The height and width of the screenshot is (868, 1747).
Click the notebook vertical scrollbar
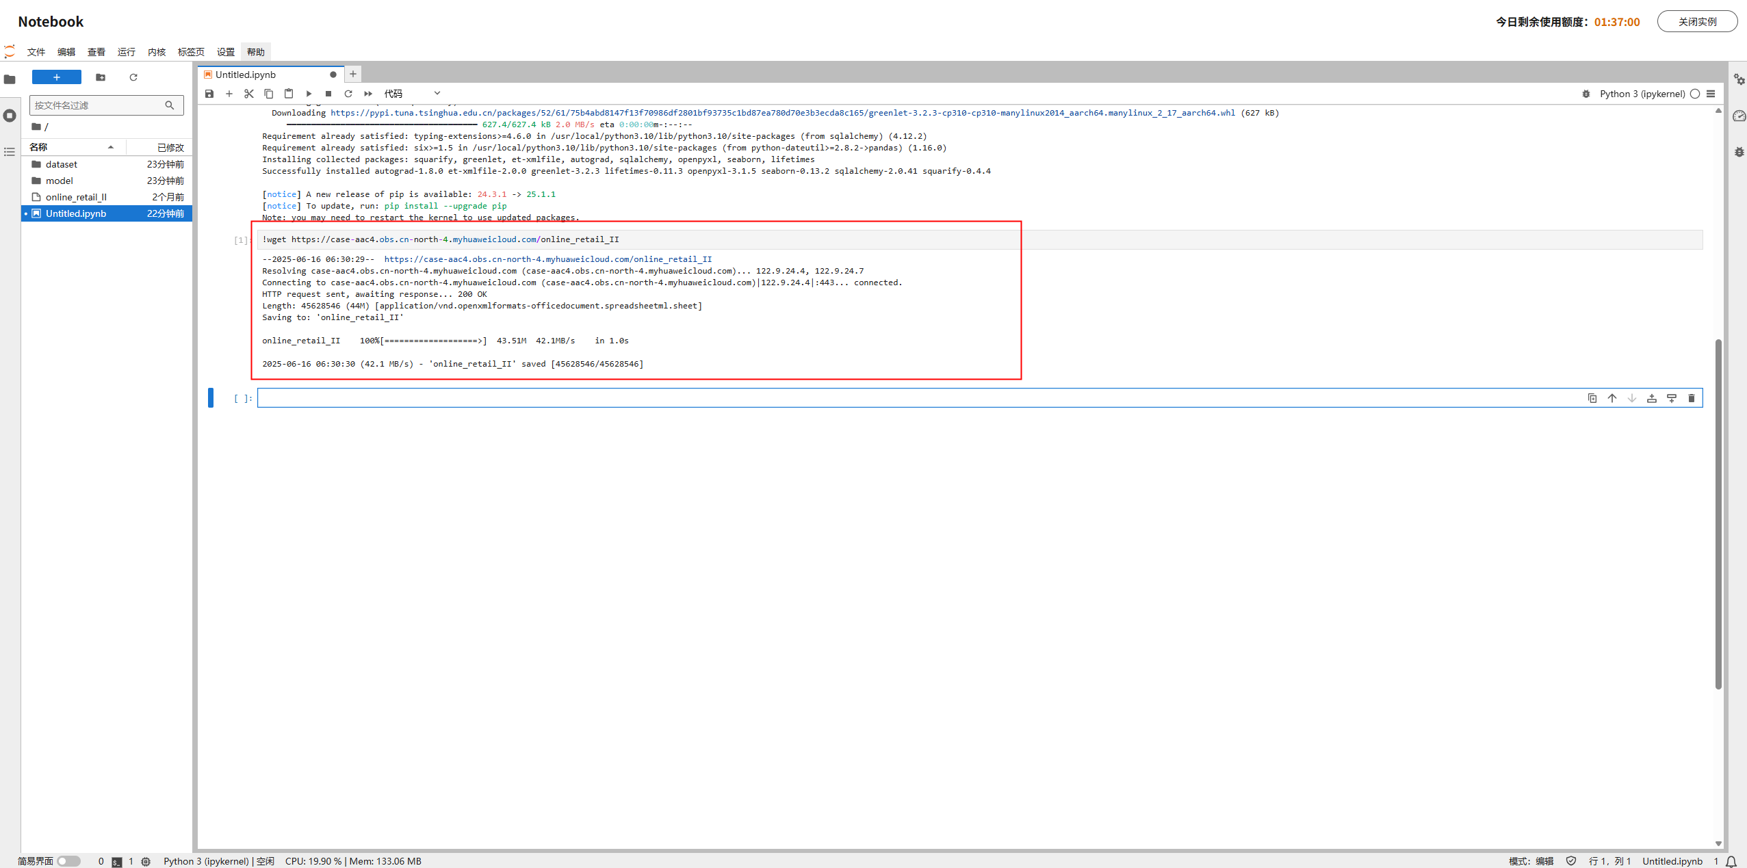click(x=1718, y=513)
